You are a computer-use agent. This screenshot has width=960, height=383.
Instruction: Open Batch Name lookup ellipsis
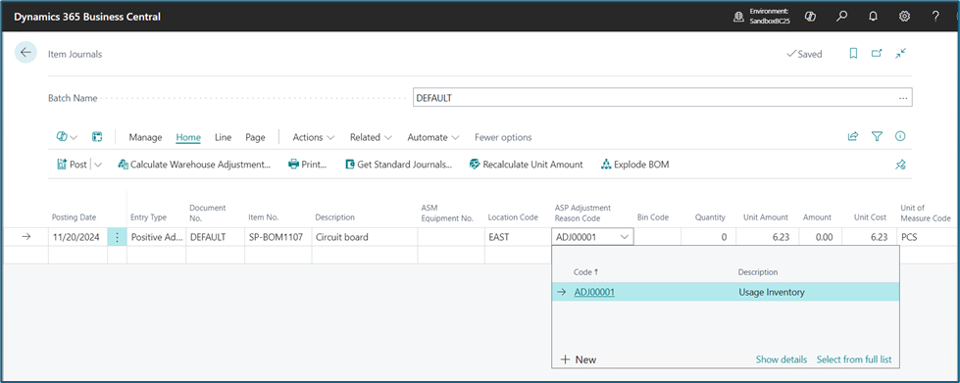click(x=903, y=98)
